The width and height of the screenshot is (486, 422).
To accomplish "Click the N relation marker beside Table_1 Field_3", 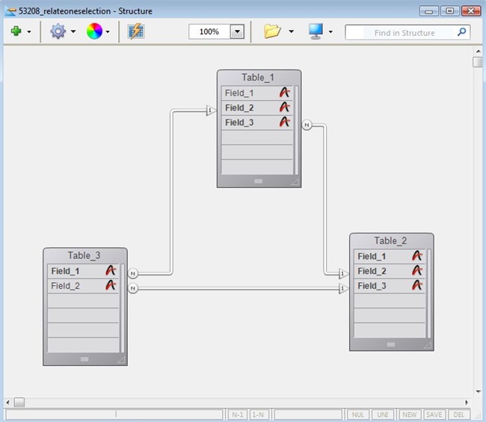I will point(307,125).
